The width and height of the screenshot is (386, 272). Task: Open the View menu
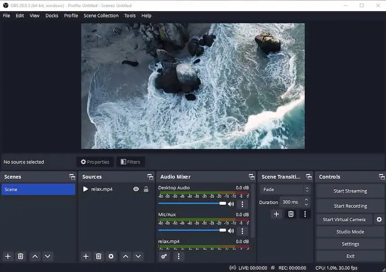(35, 16)
